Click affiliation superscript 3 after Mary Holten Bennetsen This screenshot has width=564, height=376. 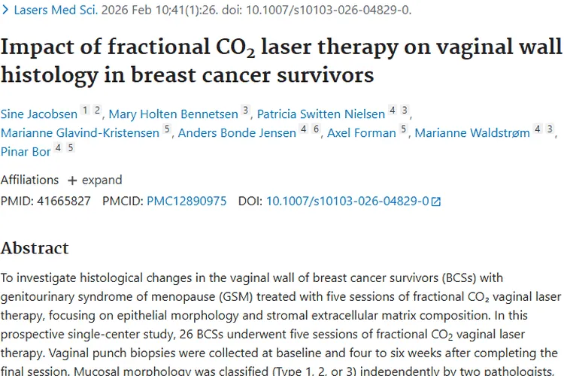click(245, 111)
